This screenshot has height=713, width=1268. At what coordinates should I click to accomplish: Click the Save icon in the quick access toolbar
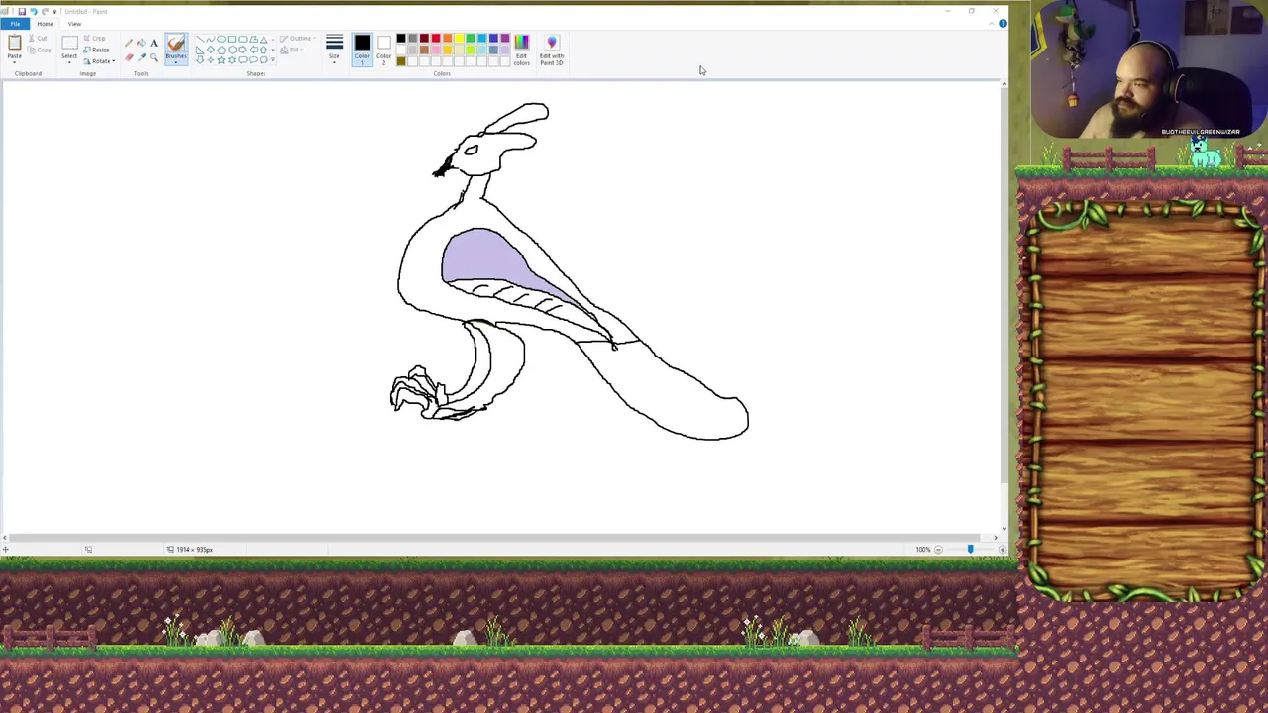pos(22,11)
